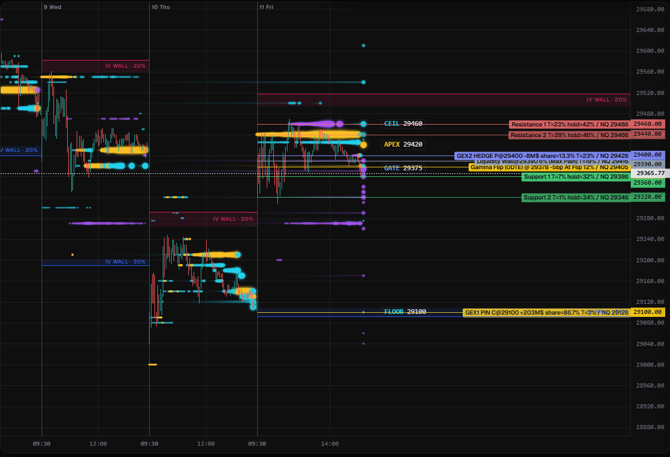
Task: Click the 29200.00 price axis value
Action: tap(650, 260)
